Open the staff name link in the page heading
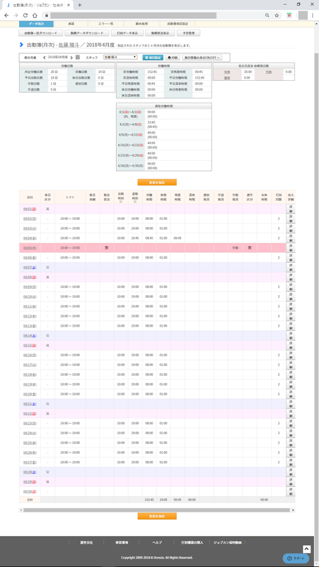 (70, 45)
